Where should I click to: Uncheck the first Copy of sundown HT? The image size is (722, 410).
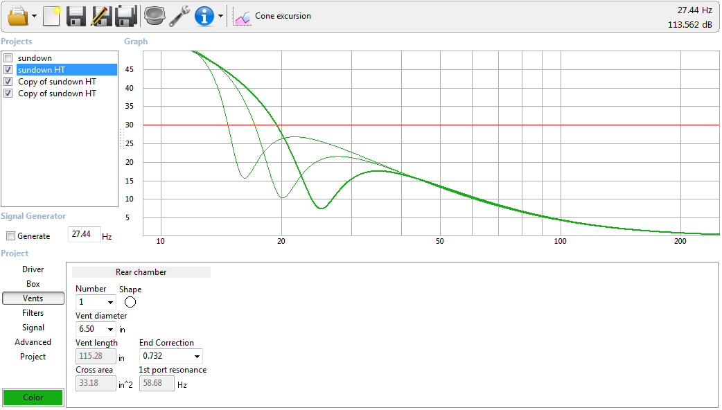tap(8, 82)
